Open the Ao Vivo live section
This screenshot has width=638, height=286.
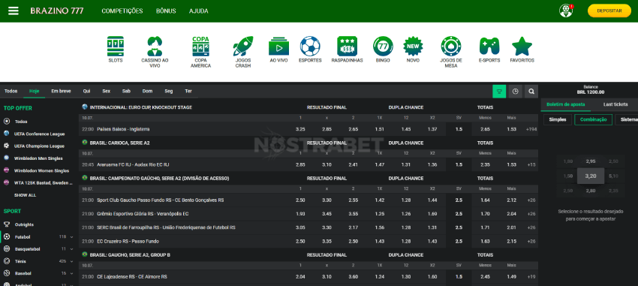click(x=278, y=50)
